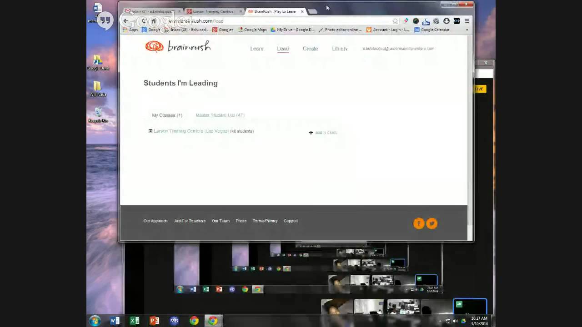Open the Just For Teachers footer link
Screen dimensions: 582x327
190,221
